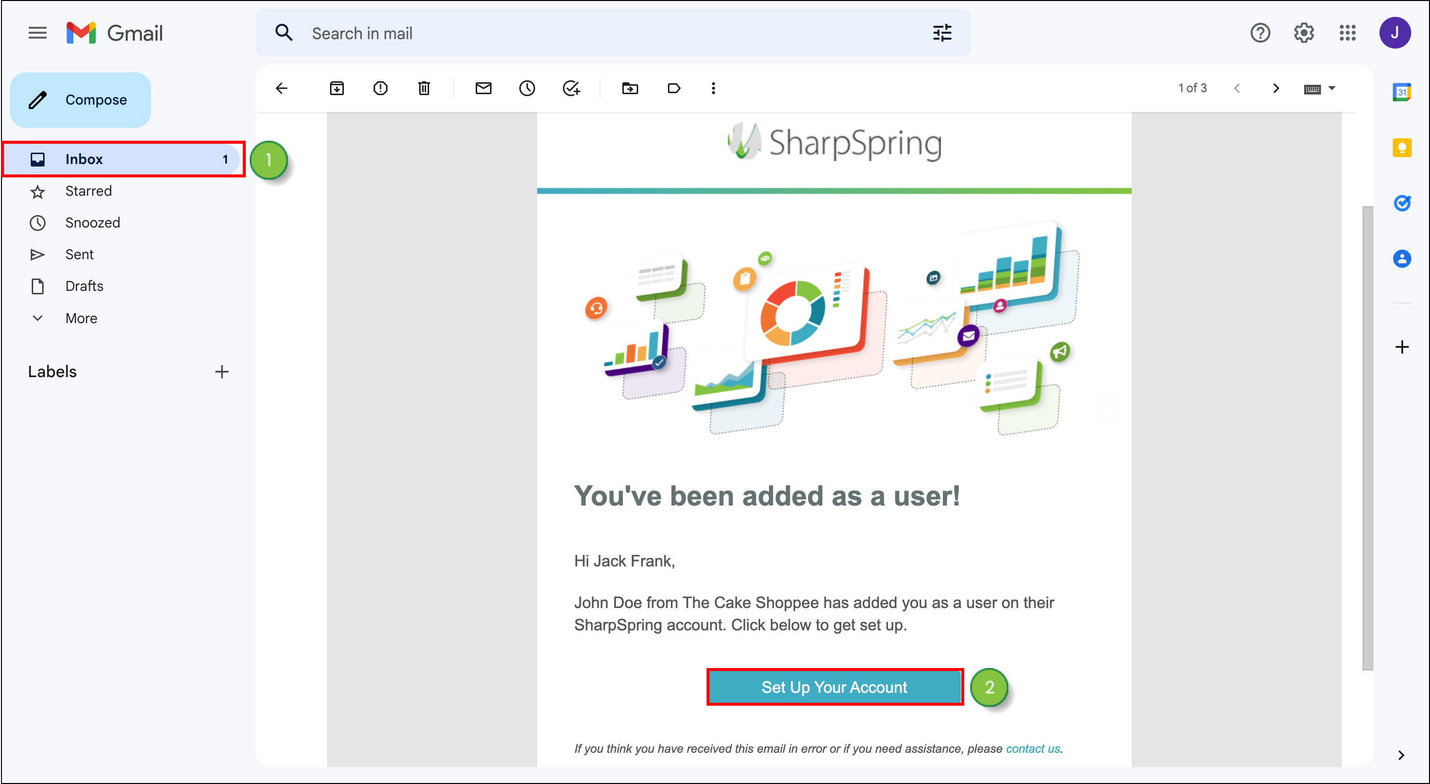
Task: Create a new label plus button
Action: coord(221,372)
